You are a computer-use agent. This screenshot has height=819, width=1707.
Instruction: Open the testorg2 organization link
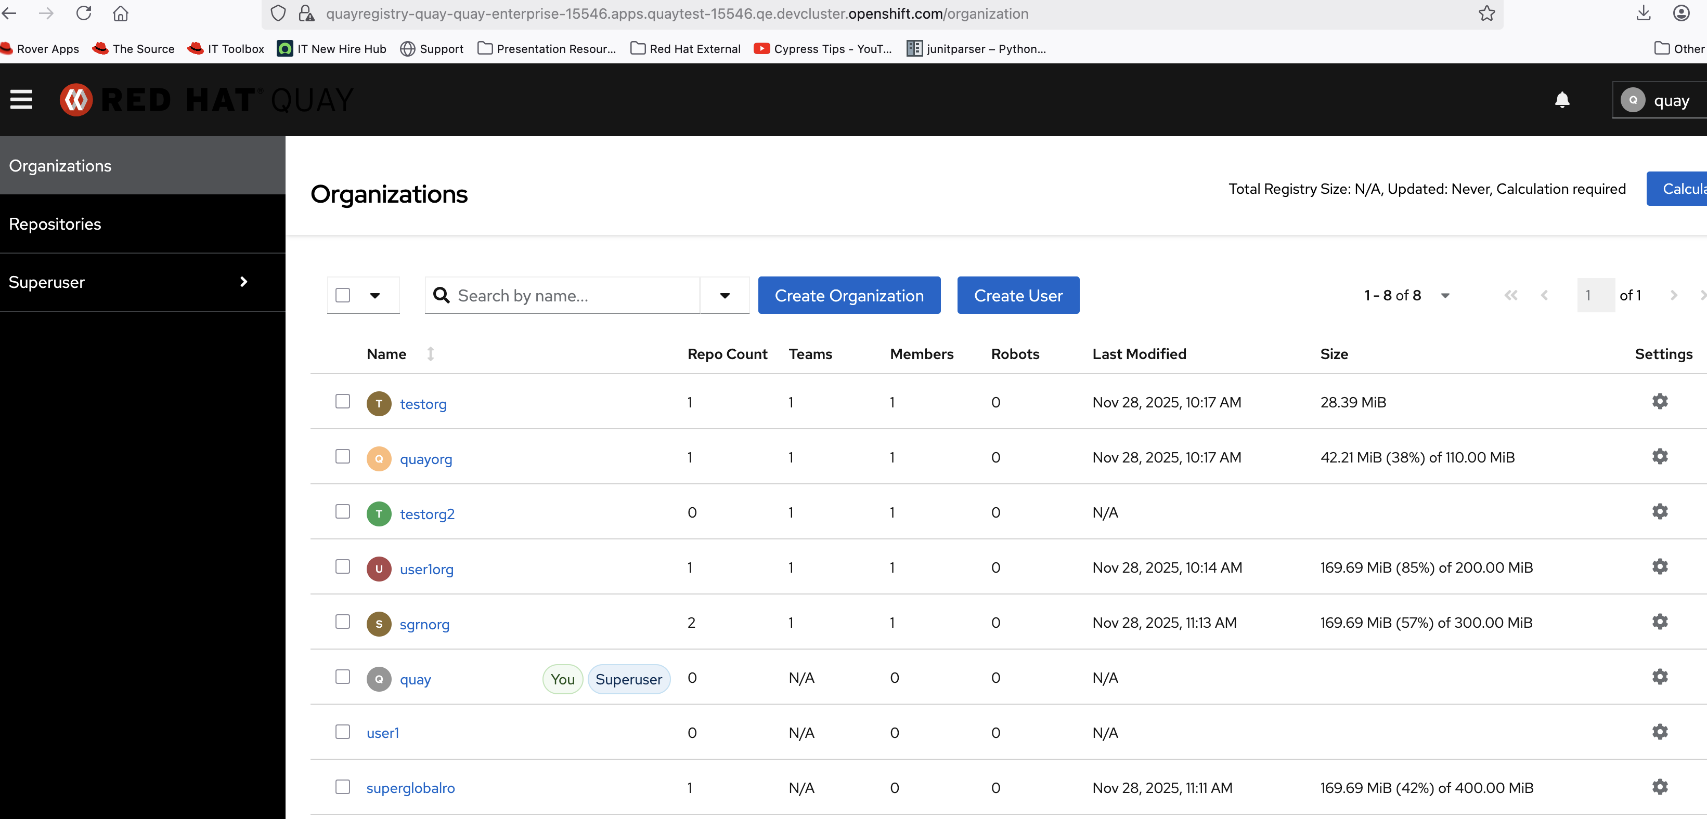pos(426,514)
